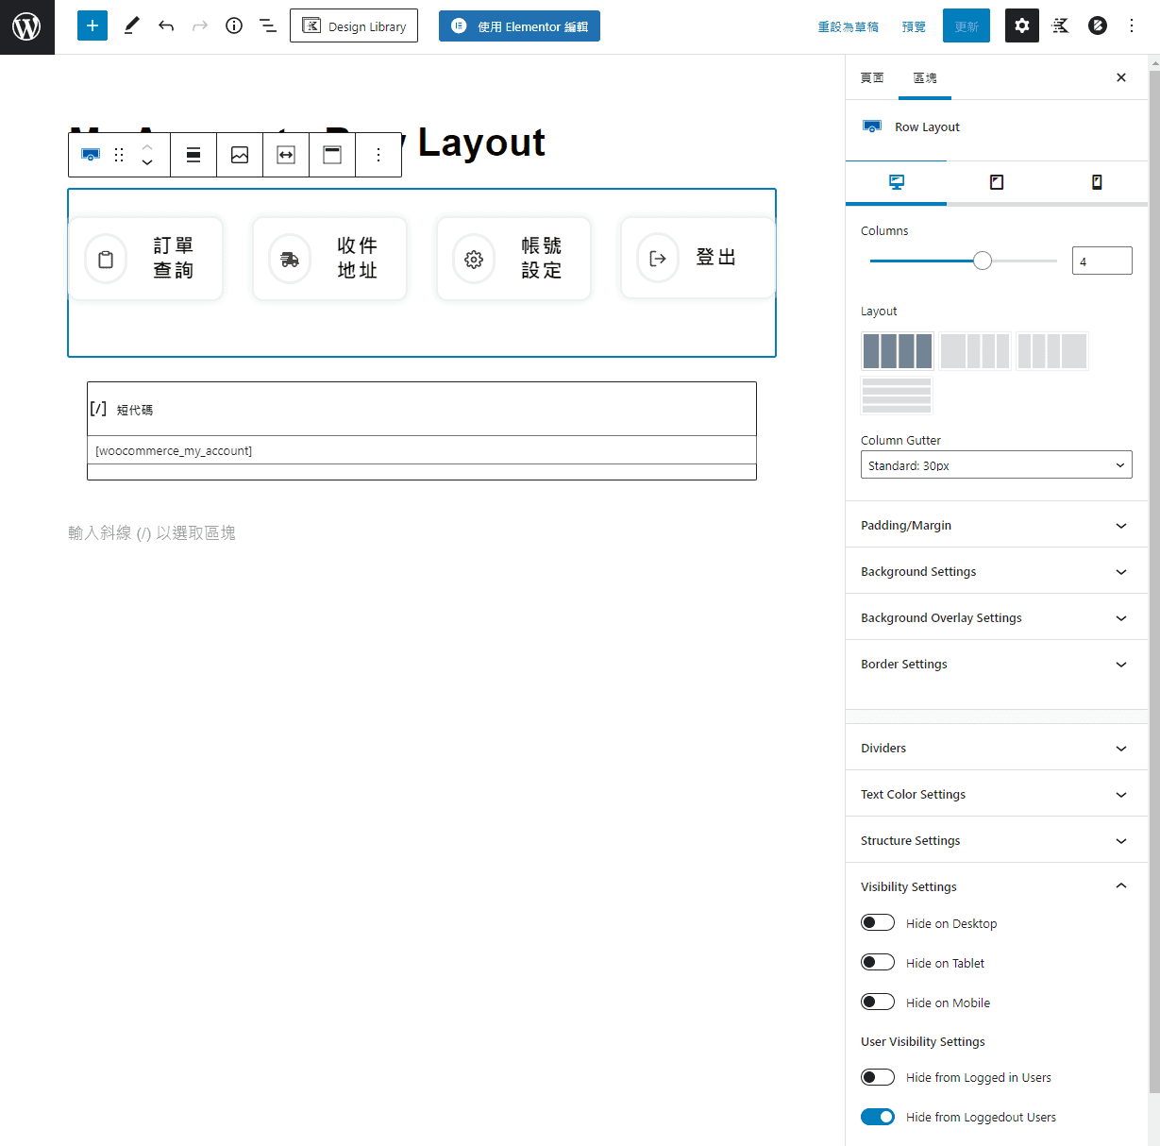Switch to the 頁面 page tab
This screenshot has height=1146, width=1160.
point(872,77)
